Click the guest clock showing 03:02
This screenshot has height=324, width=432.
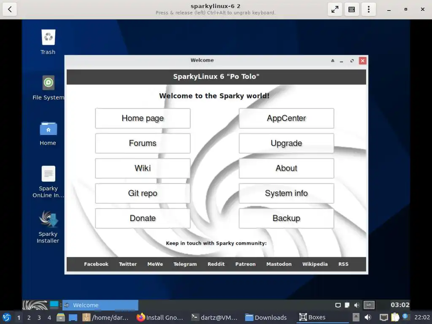pyautogui.click(x=400, y=305)
